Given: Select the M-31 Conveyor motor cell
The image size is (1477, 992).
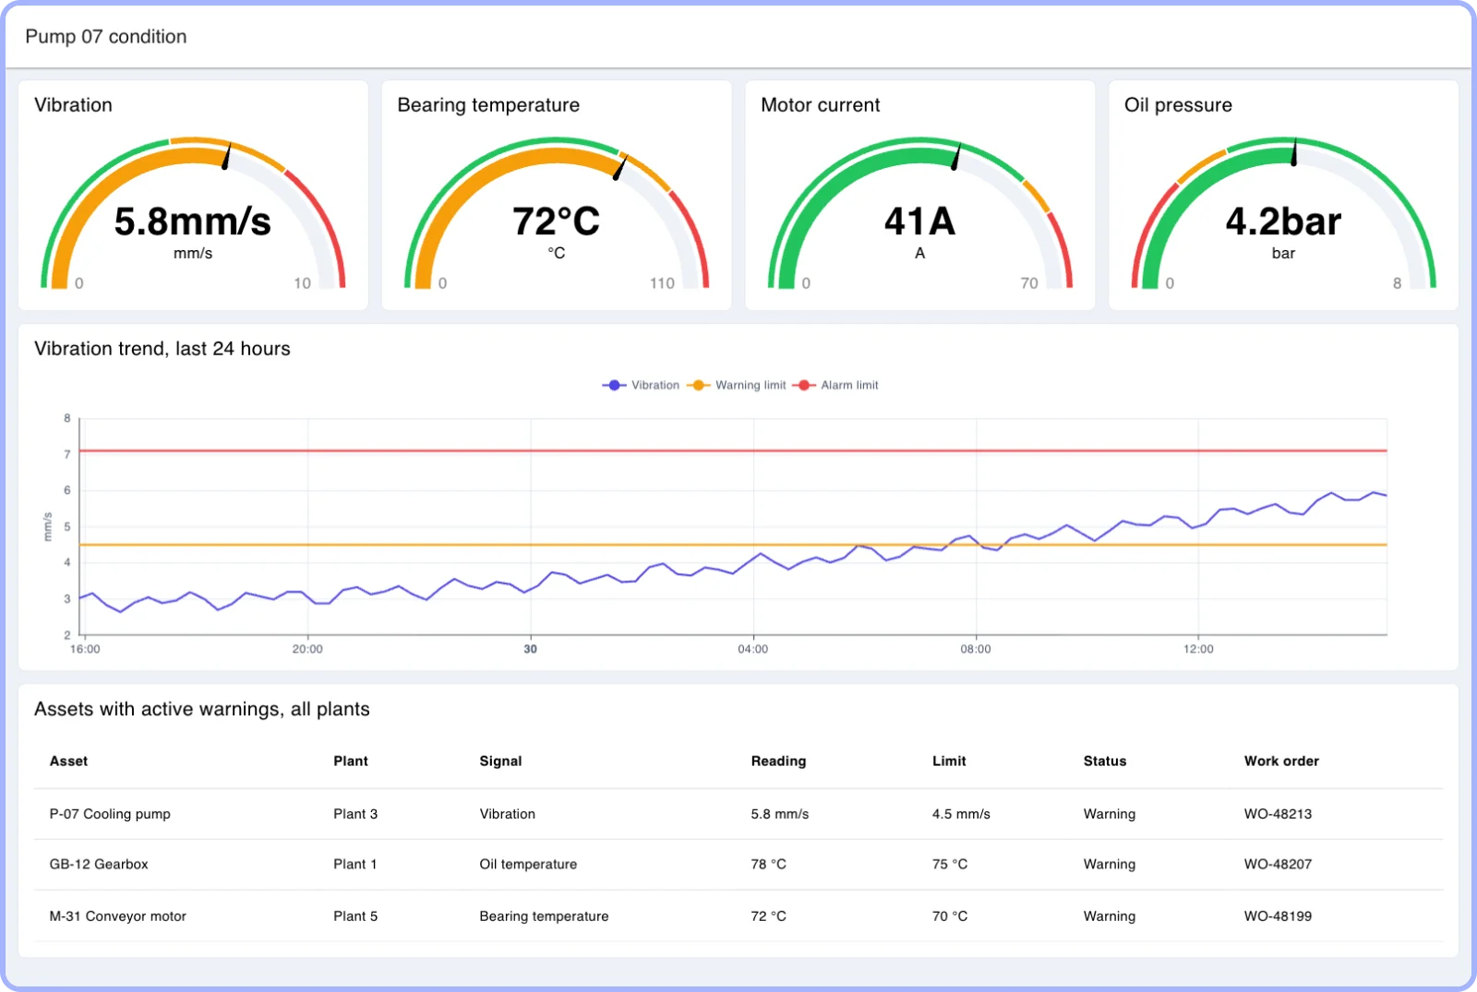Looking at the screenshot, I should coord(117,916).
